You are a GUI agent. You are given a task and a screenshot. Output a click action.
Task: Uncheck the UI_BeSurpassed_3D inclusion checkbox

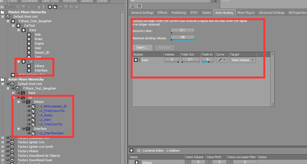coord(29,106)
